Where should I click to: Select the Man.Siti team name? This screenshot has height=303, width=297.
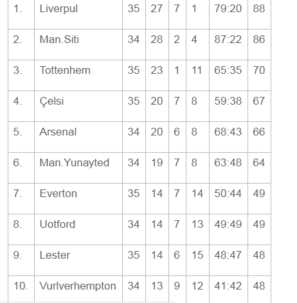tap(59, 40)
